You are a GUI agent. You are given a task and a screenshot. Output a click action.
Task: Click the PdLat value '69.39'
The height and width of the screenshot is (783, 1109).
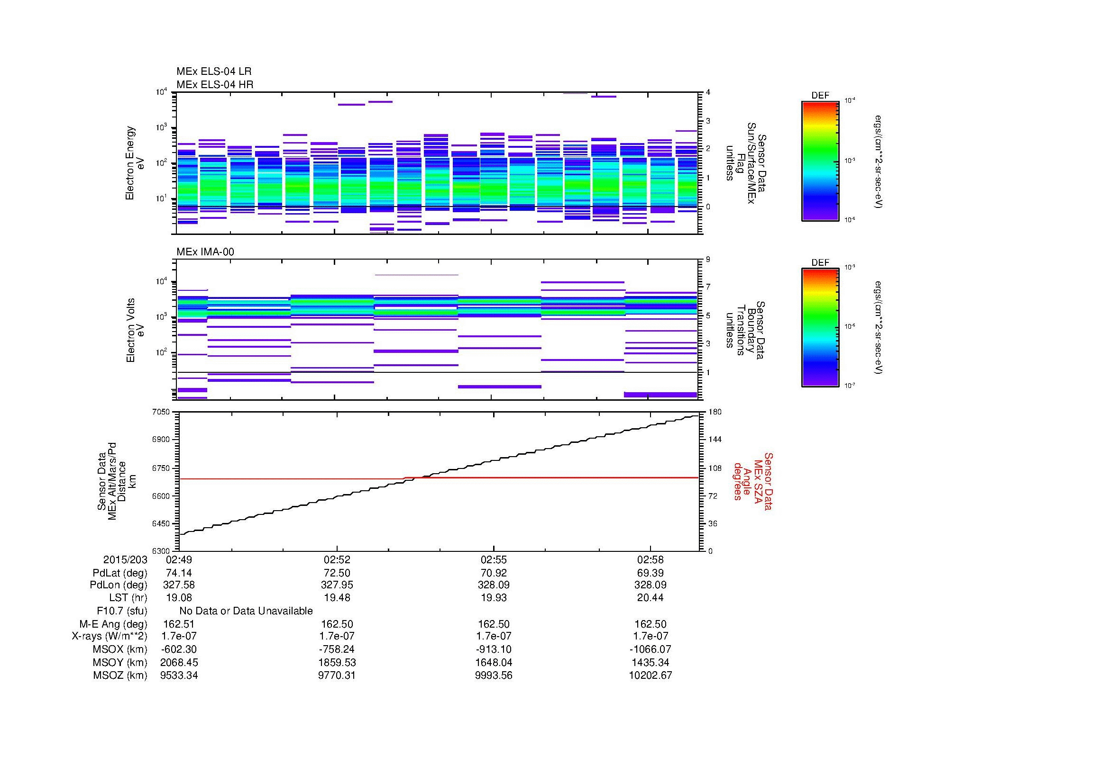tap(651, 573)
